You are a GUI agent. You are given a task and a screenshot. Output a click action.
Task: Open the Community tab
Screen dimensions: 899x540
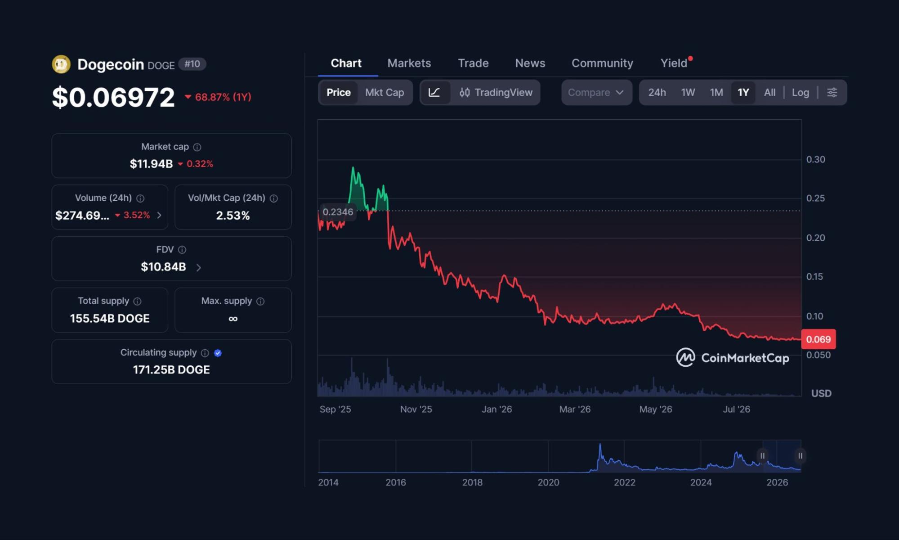(x=602, y=63)
